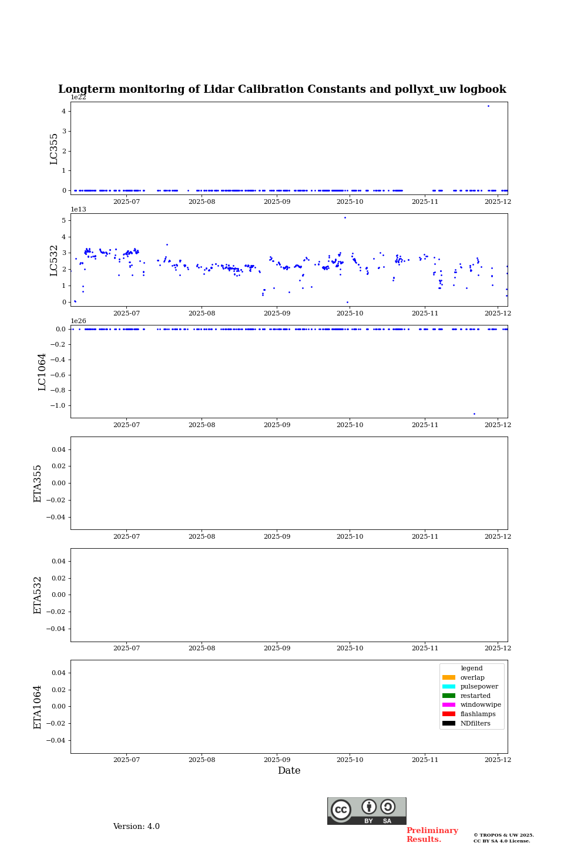Image resolution: width=564 pixels, height=846 pixels.
Task: Click the highest outlier point in LC355 plot
Action: 488,106
